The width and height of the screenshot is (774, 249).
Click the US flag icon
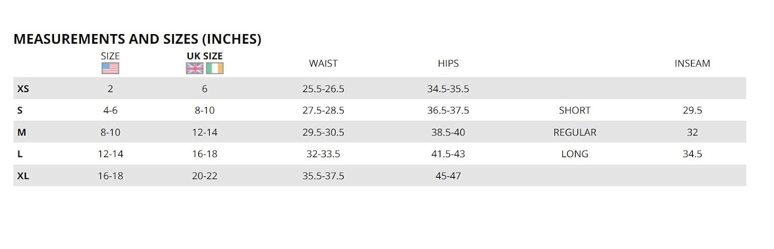tap(110, 68)
